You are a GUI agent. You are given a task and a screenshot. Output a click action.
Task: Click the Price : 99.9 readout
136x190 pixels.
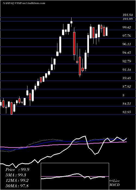pos(17,170)
